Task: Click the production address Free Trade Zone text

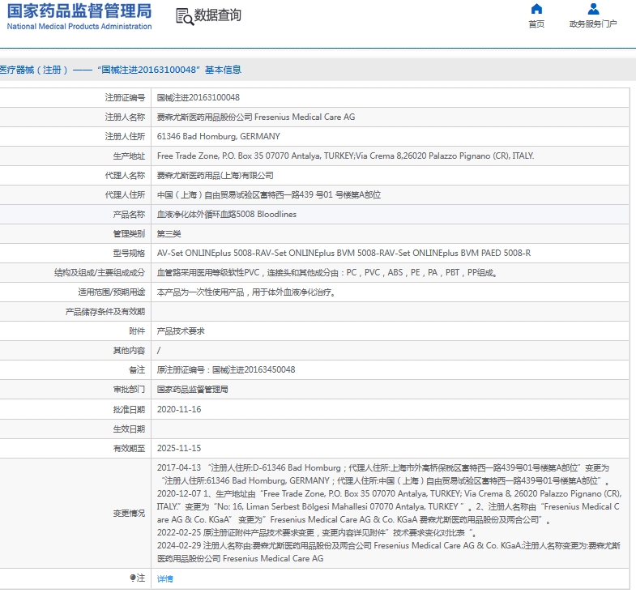Action: (345, 156)
